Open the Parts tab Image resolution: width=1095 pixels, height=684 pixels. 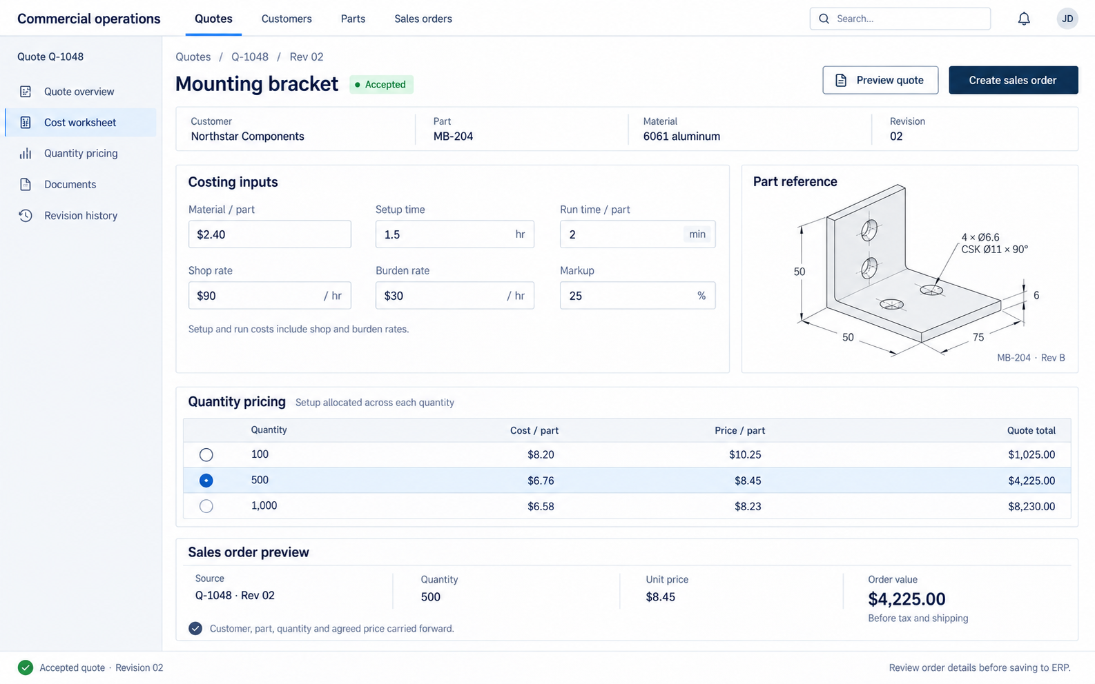[353, 19]
